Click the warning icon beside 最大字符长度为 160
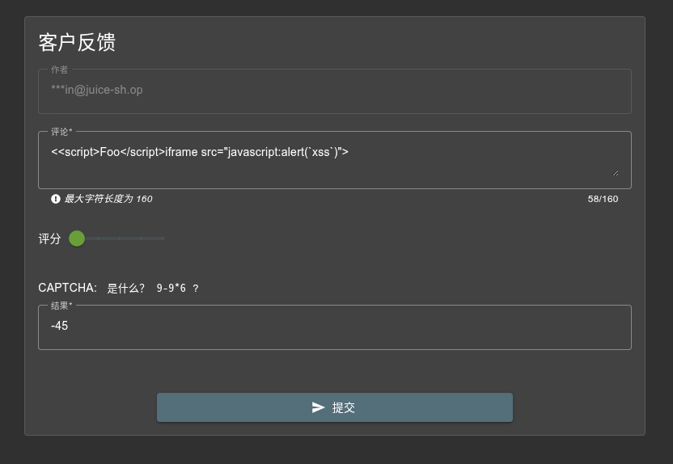The width and height of the screenshot is (673, 464). pos(55,199)
